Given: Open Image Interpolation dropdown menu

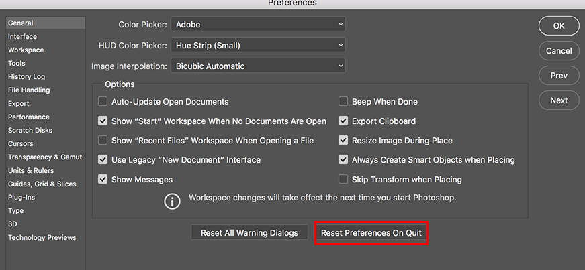Looking at the screenshot, I should click(x=258, y=66).
